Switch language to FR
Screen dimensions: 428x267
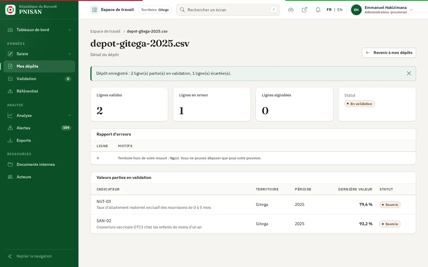coord(329,10)
